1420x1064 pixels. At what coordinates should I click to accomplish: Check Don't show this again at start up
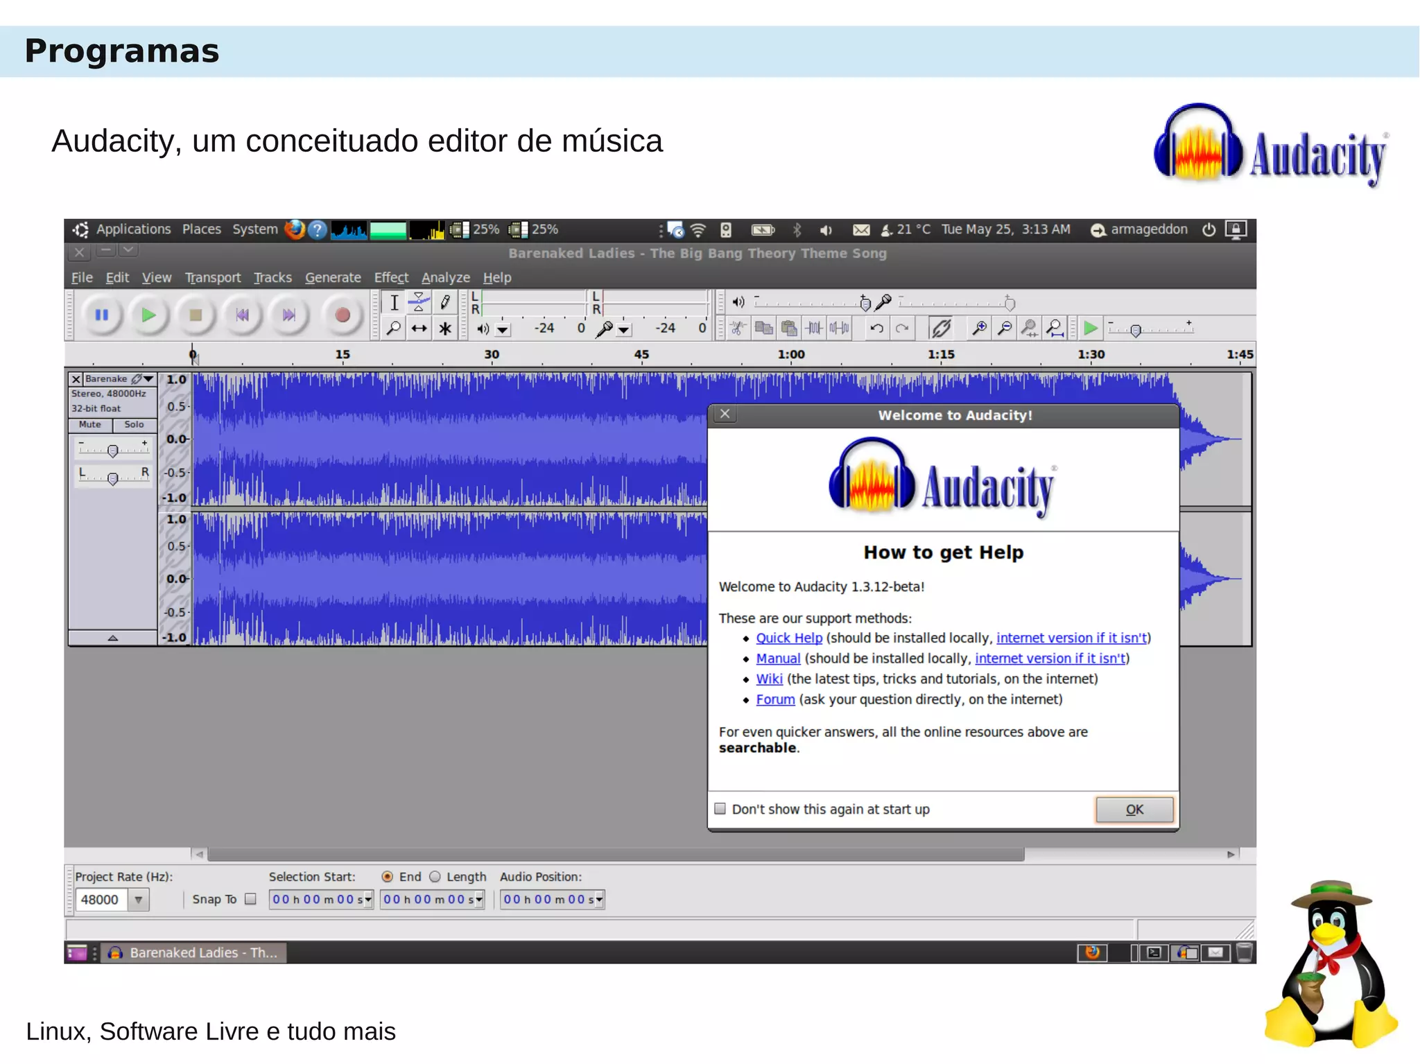click(x=720, y=809)
